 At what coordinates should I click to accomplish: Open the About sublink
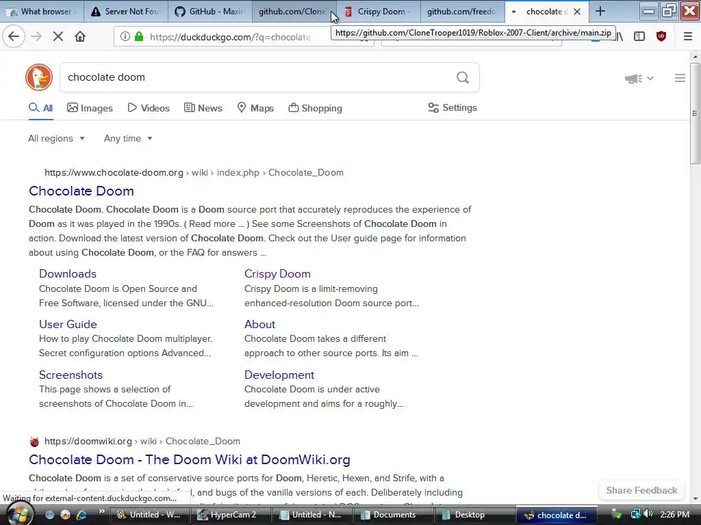(x=259, y=324)
